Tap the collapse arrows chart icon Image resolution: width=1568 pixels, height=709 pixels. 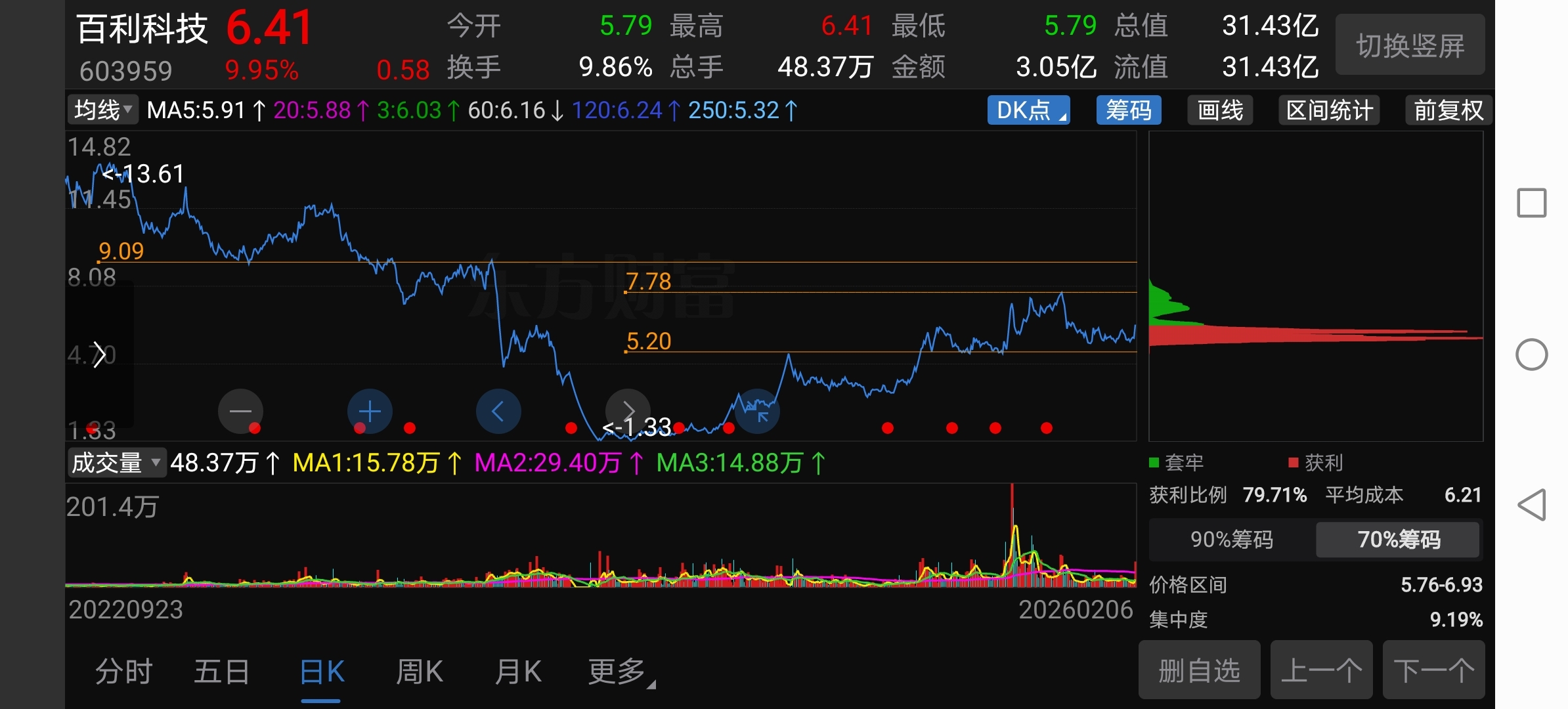pos(758,411)
